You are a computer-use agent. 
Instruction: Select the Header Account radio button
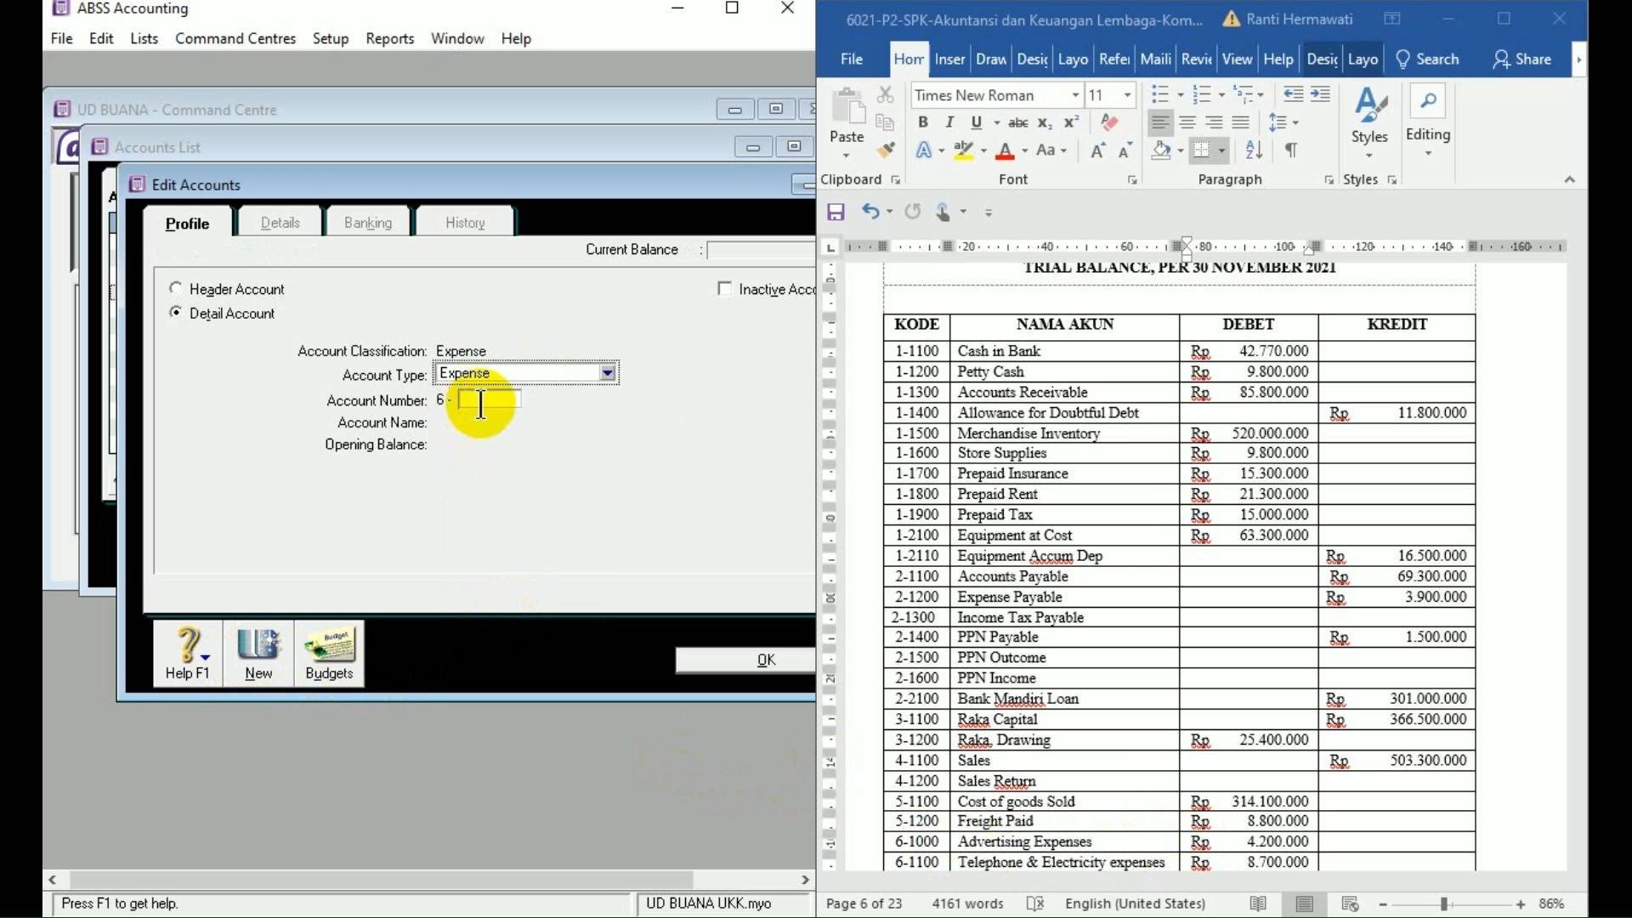click(176, 288)
